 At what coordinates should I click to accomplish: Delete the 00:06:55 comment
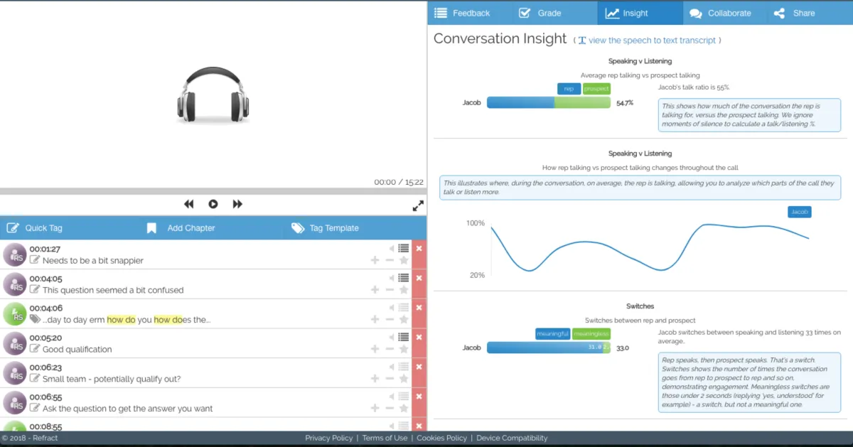point(419,397)
